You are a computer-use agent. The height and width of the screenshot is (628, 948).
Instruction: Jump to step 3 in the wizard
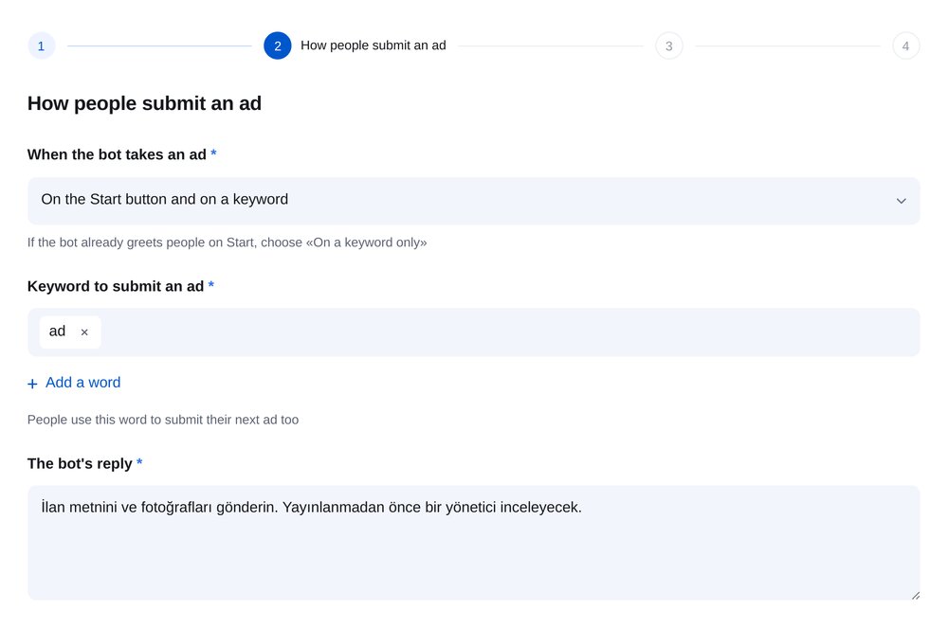coord(668,45)
